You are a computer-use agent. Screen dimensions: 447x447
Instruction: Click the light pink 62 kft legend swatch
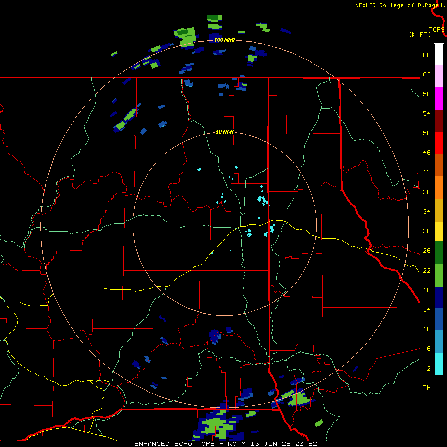pyautogui.click(x=439, y=76)
